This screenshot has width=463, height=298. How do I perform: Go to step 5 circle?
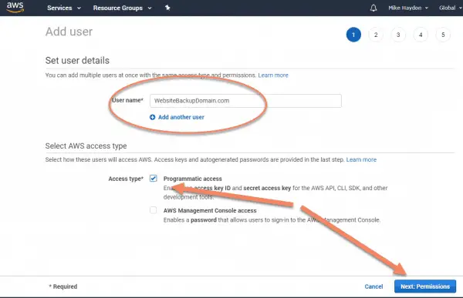(x=443, y=35)
